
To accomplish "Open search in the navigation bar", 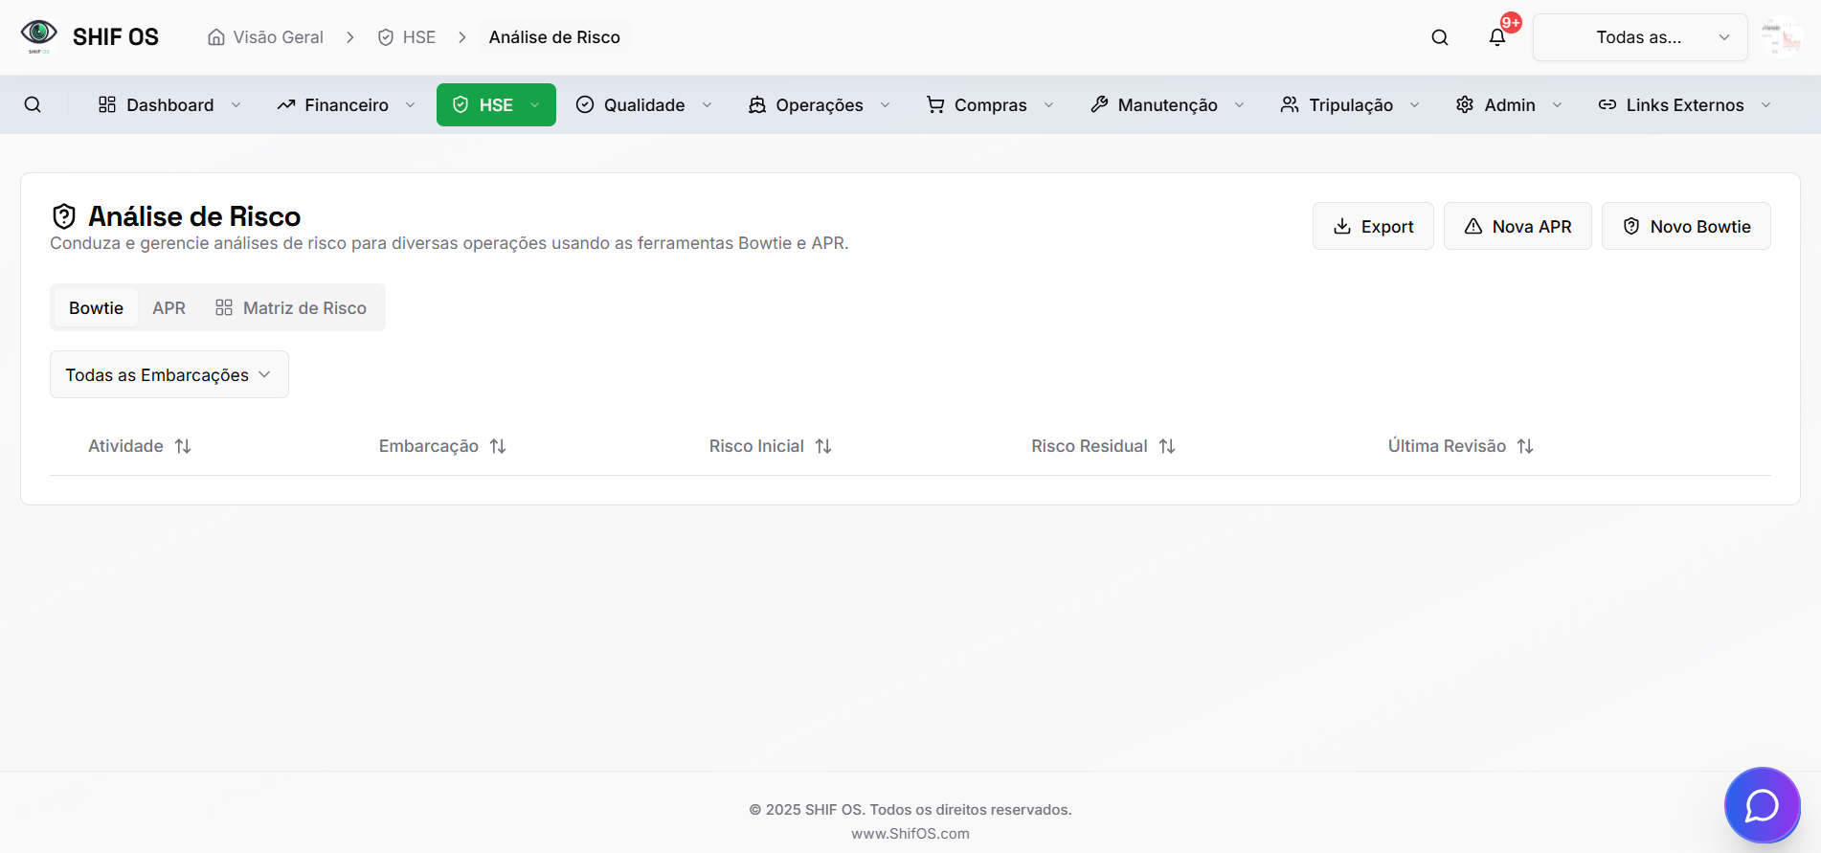I will point(33,104).
